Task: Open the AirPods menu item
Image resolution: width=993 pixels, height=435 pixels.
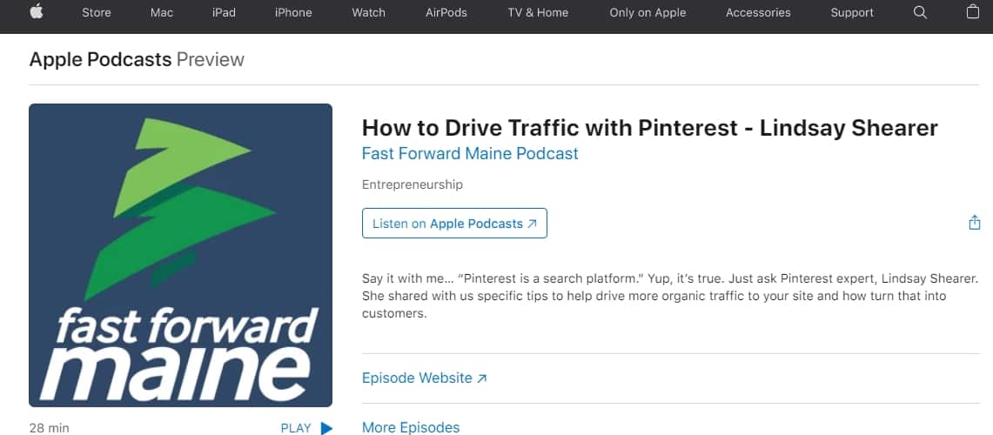Action: click(446, 12)
